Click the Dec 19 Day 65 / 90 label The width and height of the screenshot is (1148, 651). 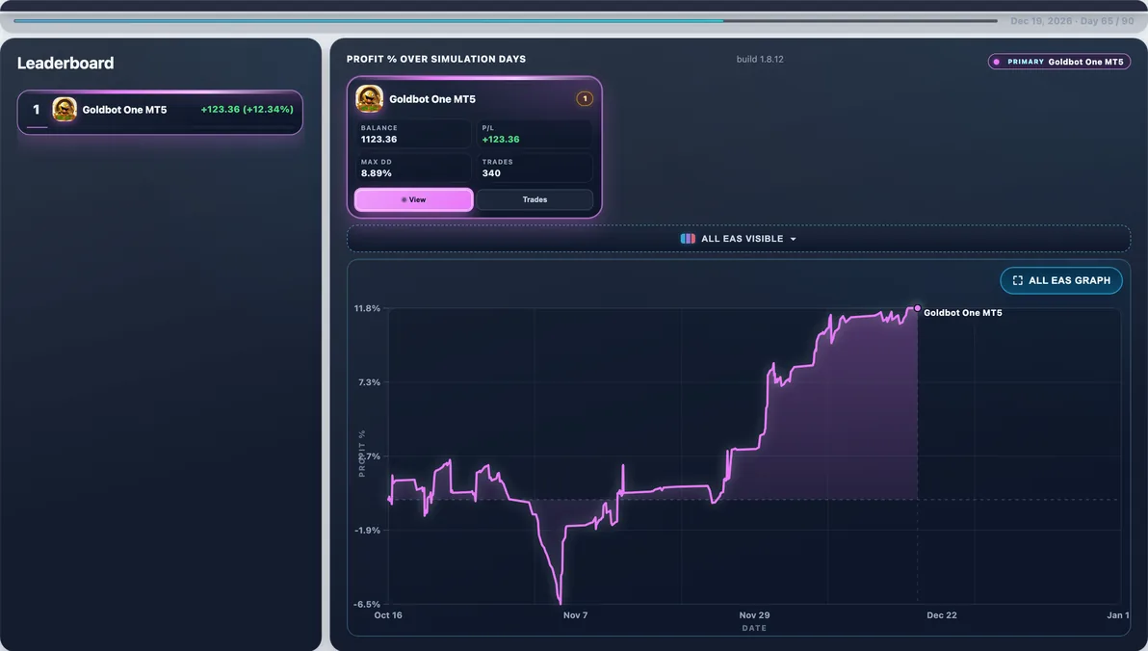point(1072,21)
